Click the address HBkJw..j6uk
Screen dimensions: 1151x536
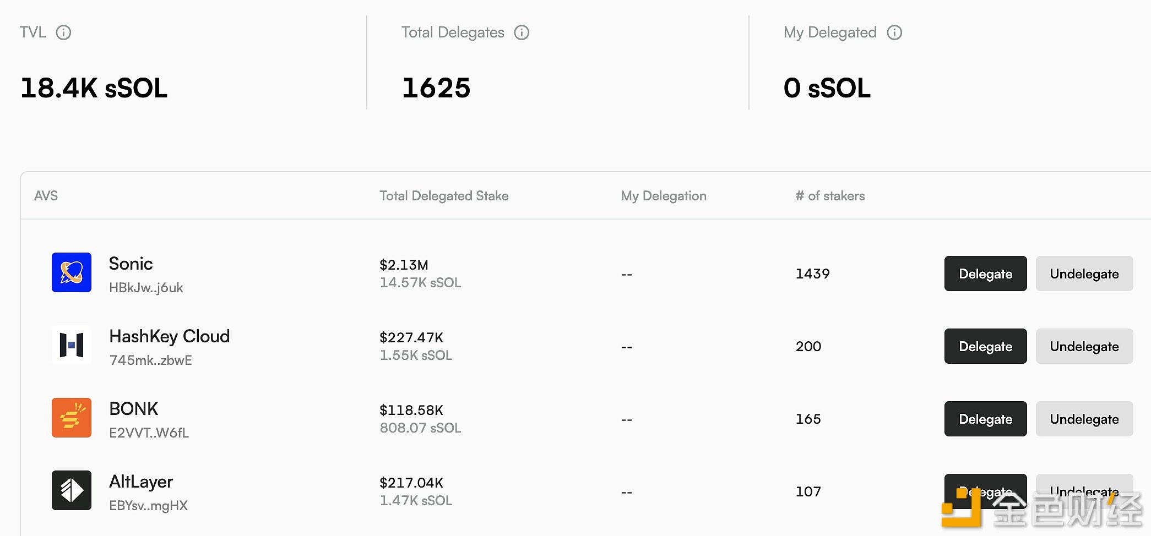146,288
